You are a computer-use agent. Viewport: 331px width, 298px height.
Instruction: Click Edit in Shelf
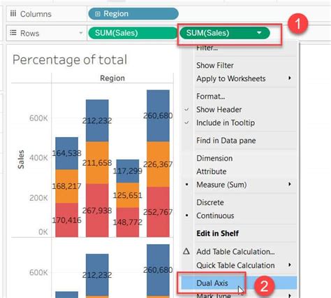tap(217, 234)
